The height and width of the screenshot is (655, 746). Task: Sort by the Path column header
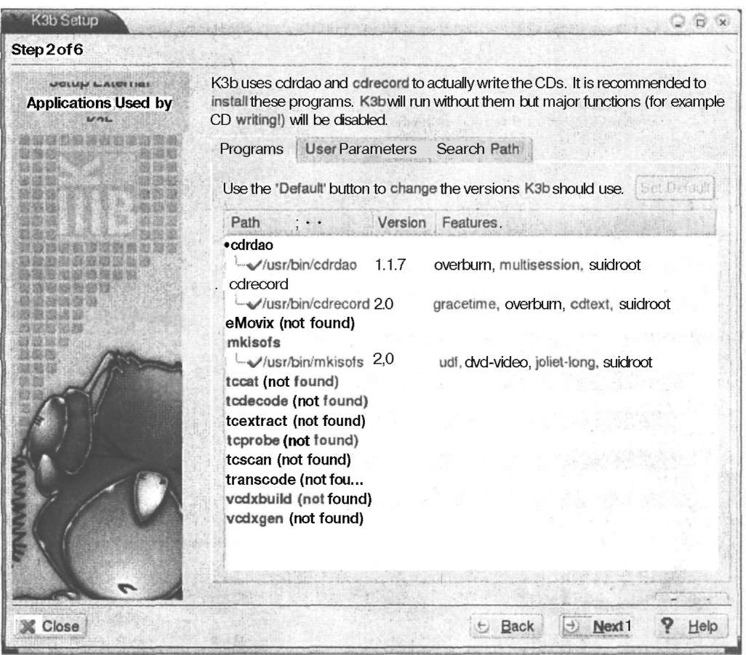coord(298,222)
